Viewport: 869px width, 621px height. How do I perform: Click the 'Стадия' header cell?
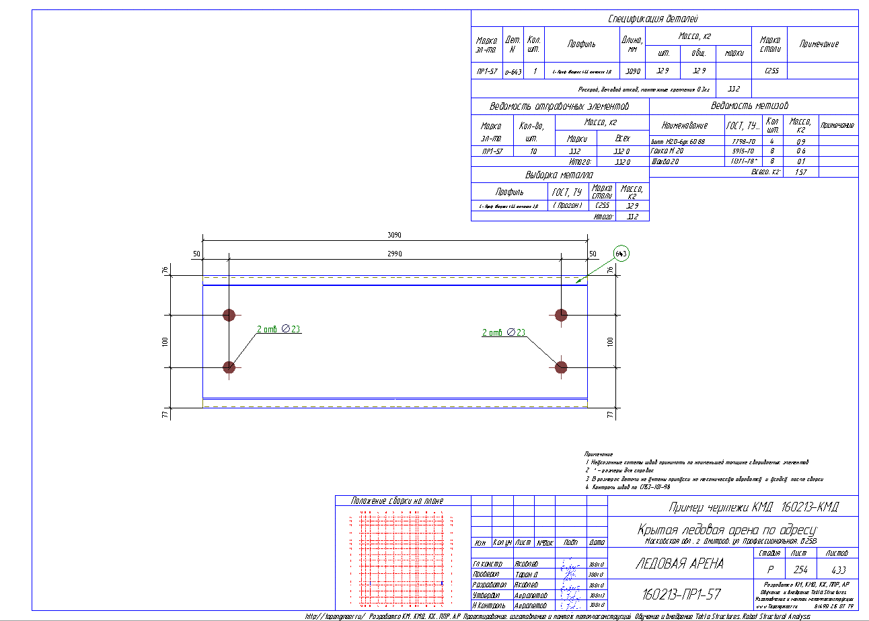coord(768,553)
